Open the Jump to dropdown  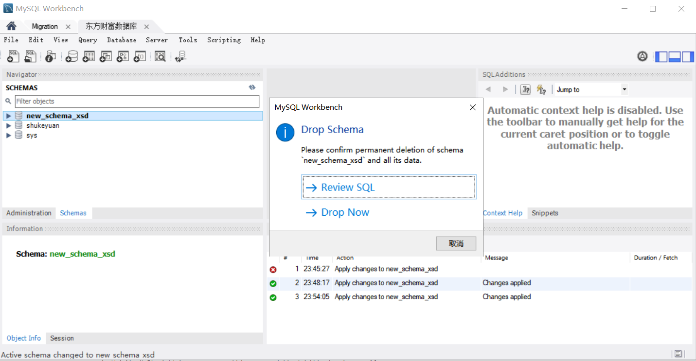coord(591,89)
